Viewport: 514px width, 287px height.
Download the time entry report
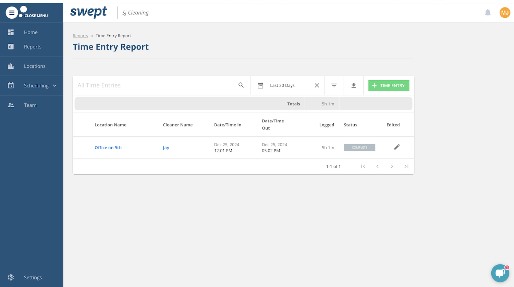353,85
